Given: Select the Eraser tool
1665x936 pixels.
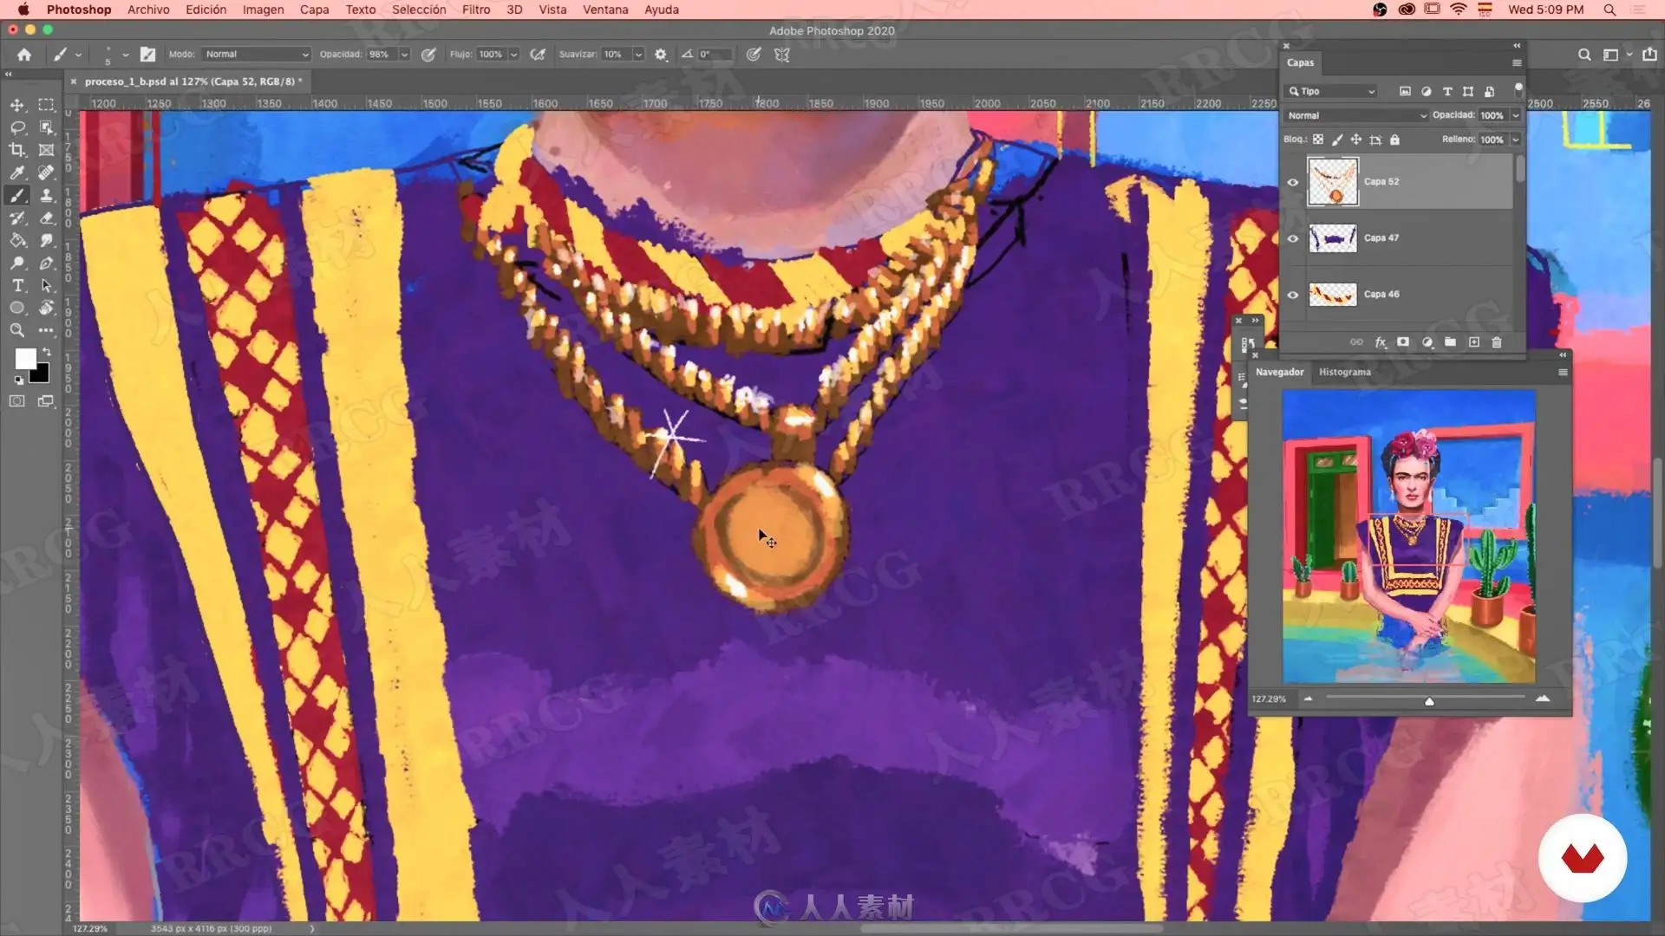Looking at the screenshot, I should 47,218.
